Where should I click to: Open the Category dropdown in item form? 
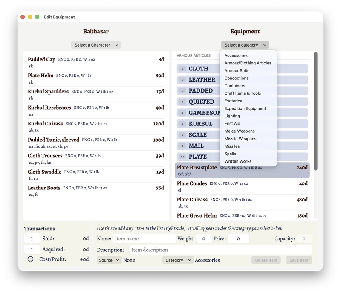[178, 260]
